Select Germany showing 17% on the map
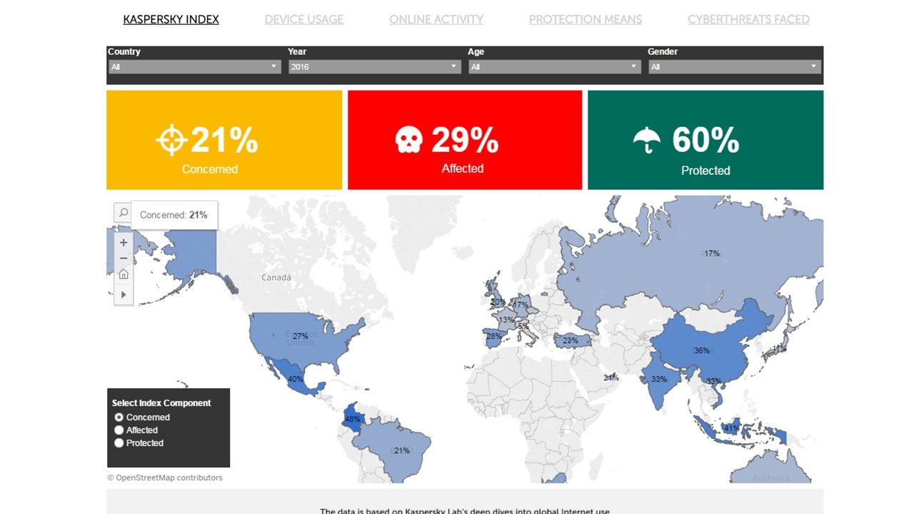This screenshot has width=914, height=514. coord(521,305)
